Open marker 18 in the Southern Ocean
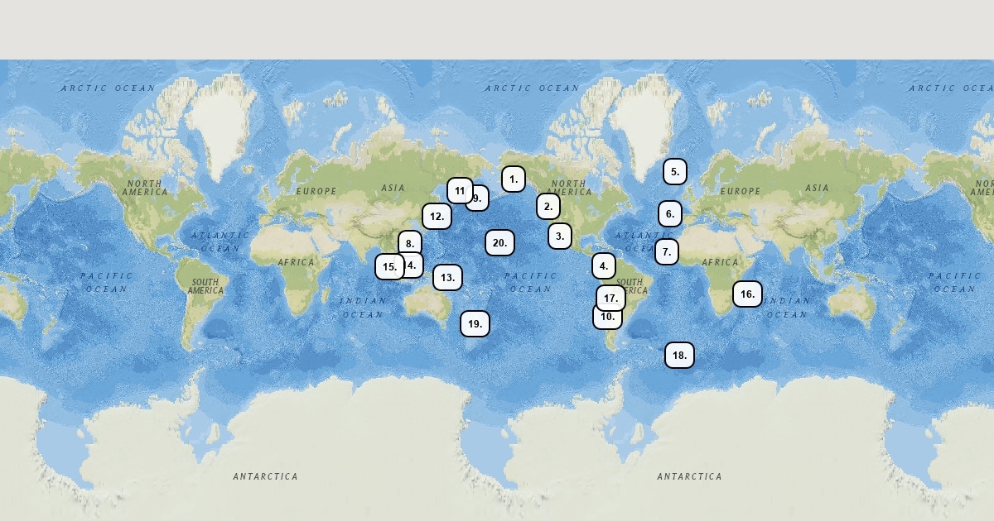Viewport: 994px width, 521px height. 679,356
